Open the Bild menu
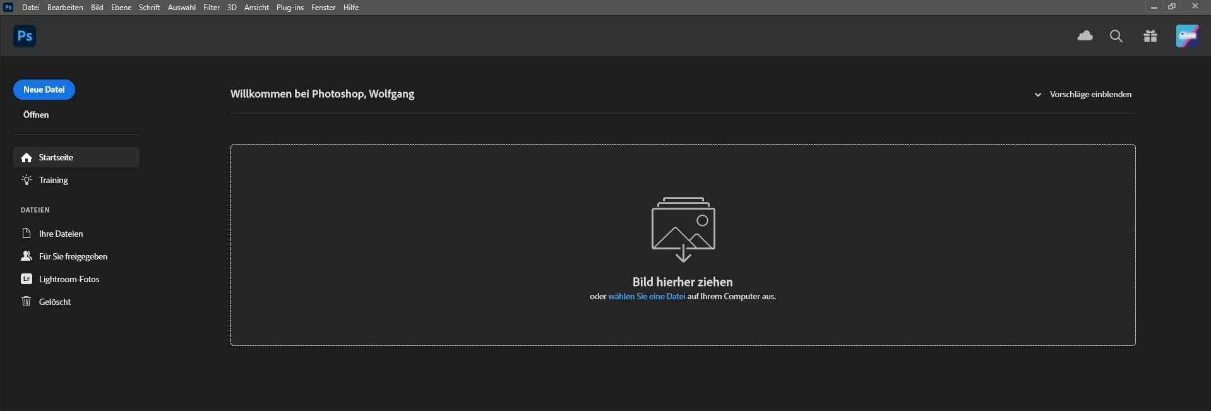The width and height of the screenshot is (1211, 411). (97, 8)
